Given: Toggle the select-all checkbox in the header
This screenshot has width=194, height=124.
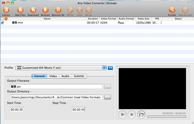Looking at the screenshot, I should click(2, 19).
